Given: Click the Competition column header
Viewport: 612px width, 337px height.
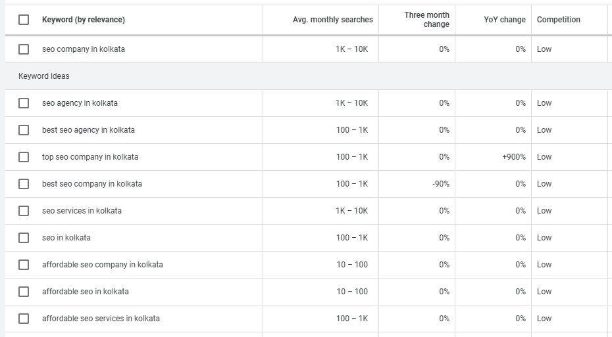Looking at the screenshot, I should pos(558,20).
